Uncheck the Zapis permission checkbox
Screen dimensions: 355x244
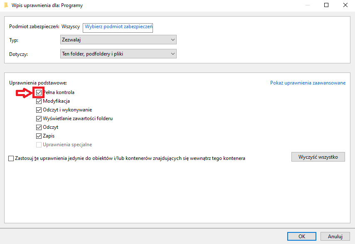click(x=39, y=136)
